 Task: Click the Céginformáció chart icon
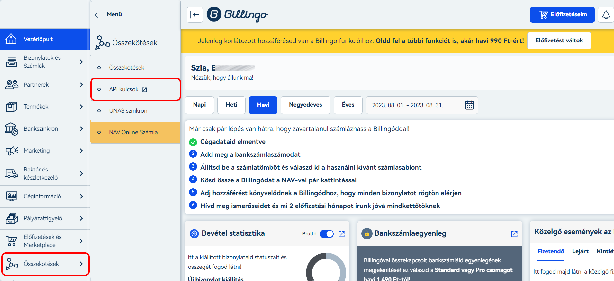(12, 196)
